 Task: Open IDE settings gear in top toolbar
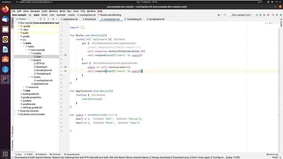point(277,15)
